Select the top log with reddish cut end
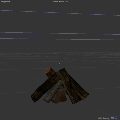 point(50,72)
